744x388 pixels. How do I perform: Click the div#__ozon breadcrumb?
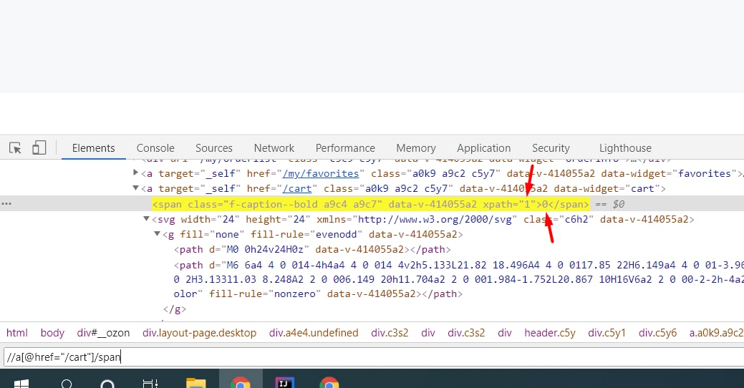pos(103,333)
